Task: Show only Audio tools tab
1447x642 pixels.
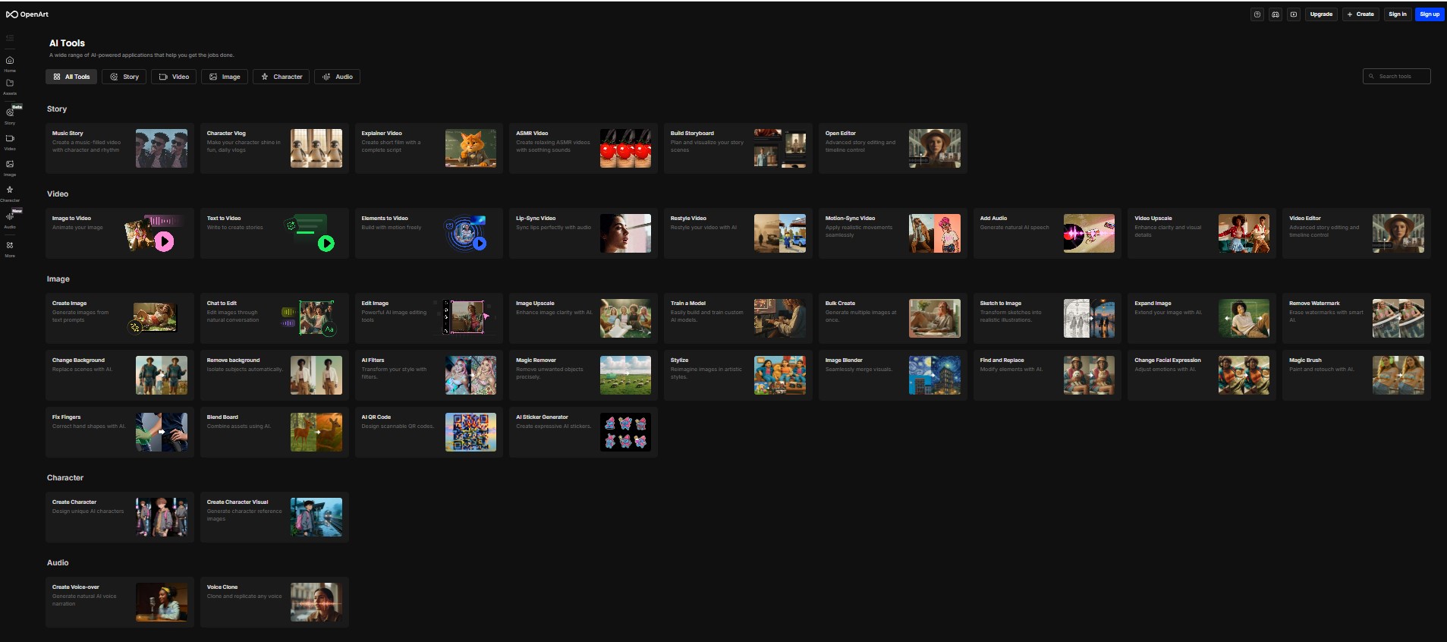Action: tap(337, 77)
